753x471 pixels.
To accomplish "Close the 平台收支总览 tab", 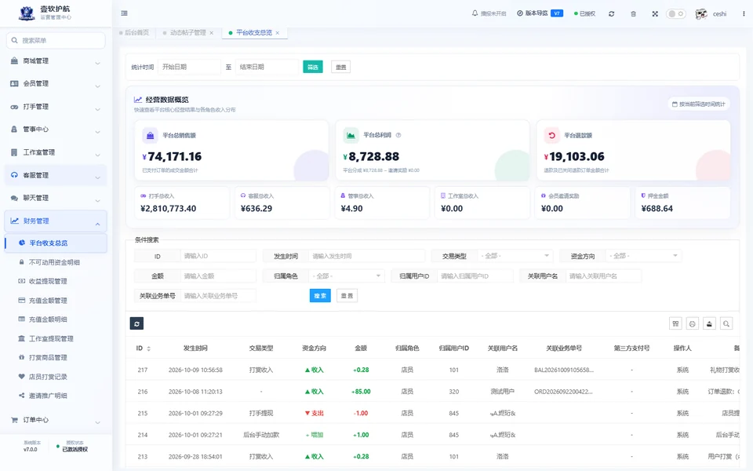I will coord(278,33).
